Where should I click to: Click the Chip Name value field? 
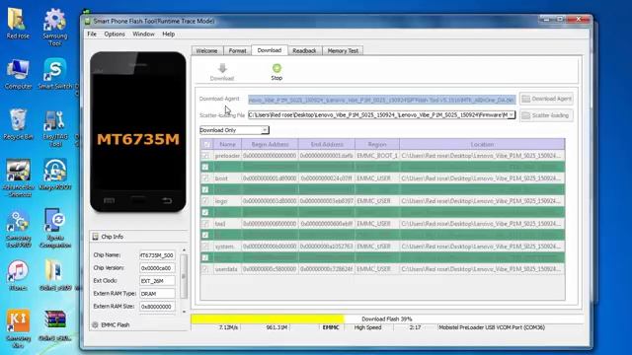point(157,255)
